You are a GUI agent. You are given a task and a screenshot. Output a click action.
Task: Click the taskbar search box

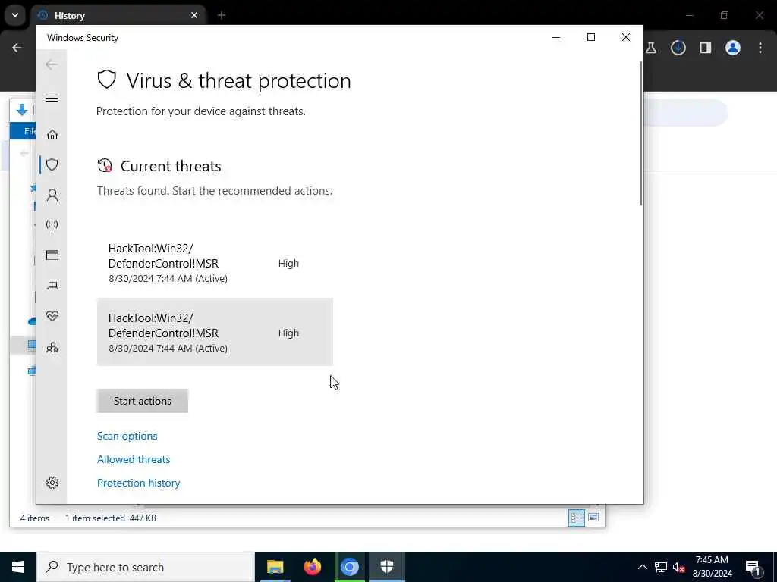(146, 567)
